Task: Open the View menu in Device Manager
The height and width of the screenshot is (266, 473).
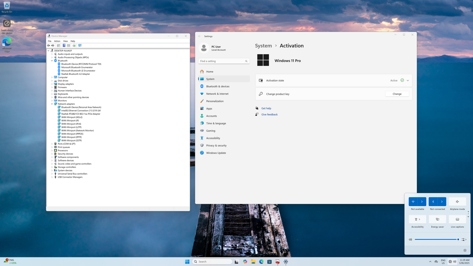Action: click(65, 41)
